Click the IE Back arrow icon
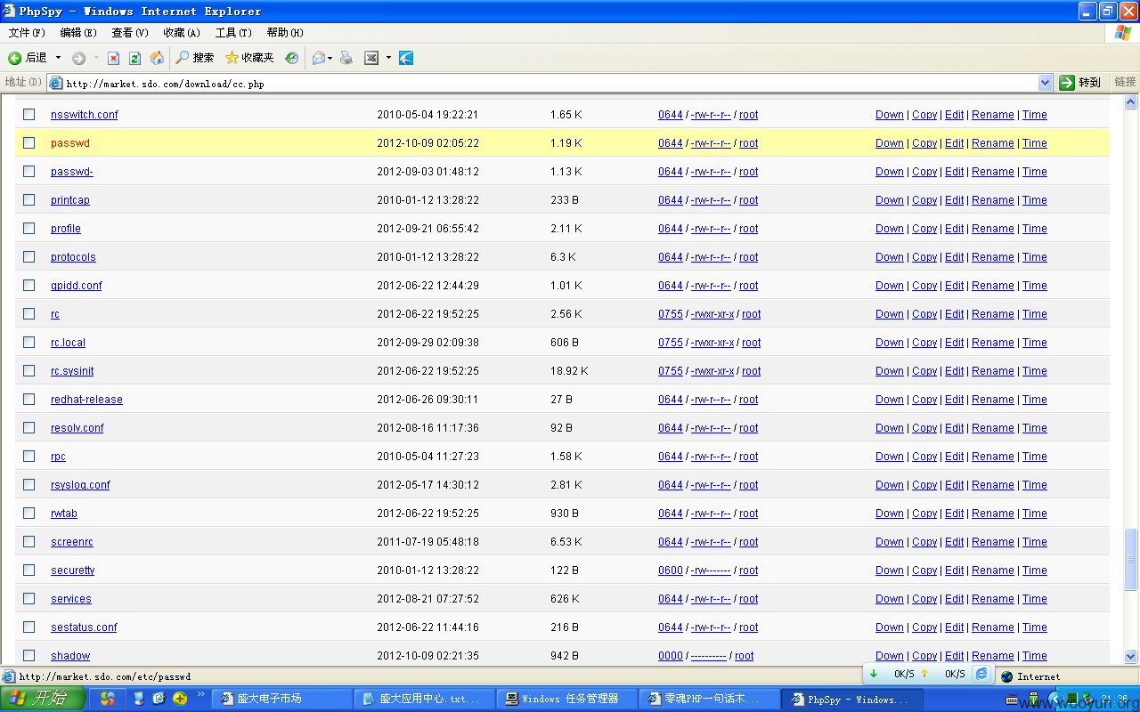 coord(14,58)
